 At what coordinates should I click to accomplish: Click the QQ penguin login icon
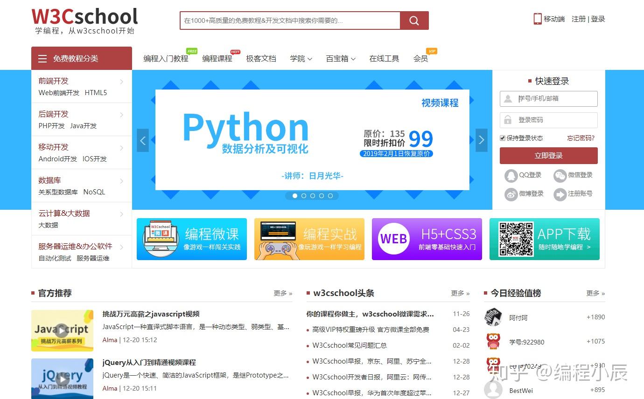pos(511,176)
